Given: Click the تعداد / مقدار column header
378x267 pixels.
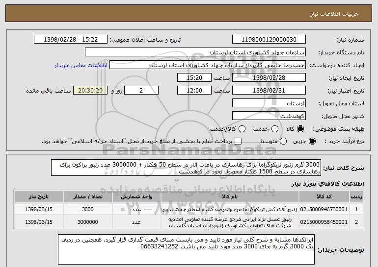Looking at the screenshot, I should pyautogui.click(x=88, y=197).
